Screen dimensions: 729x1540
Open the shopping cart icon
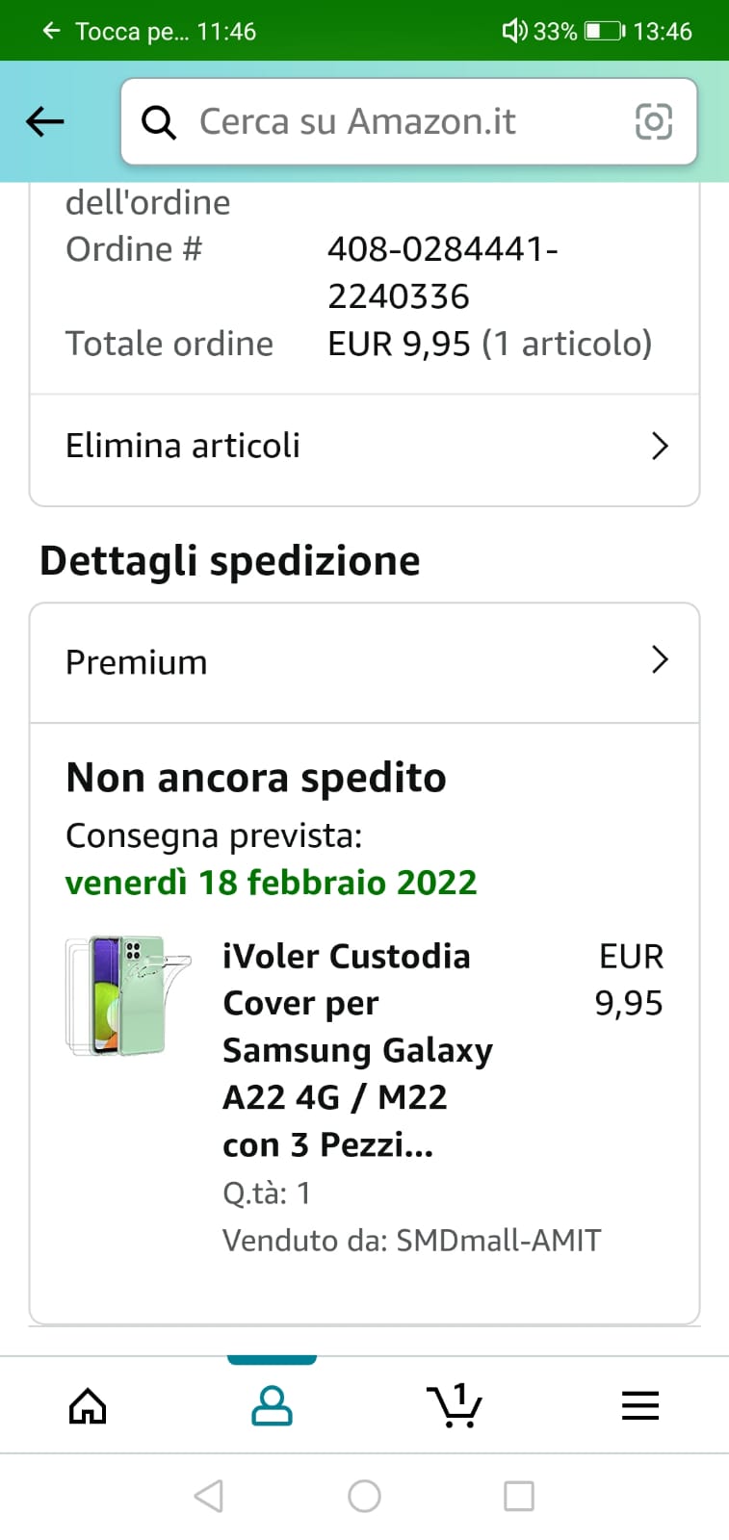(455, 1406)
